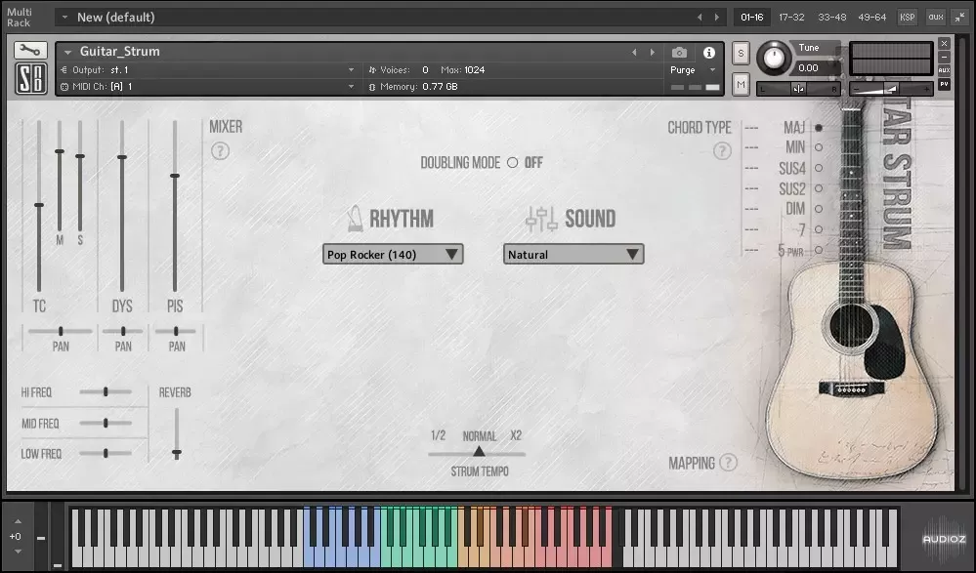Click the Rhythm metronome icon
This screenshot has height=573, width=976.
[356, 219]
